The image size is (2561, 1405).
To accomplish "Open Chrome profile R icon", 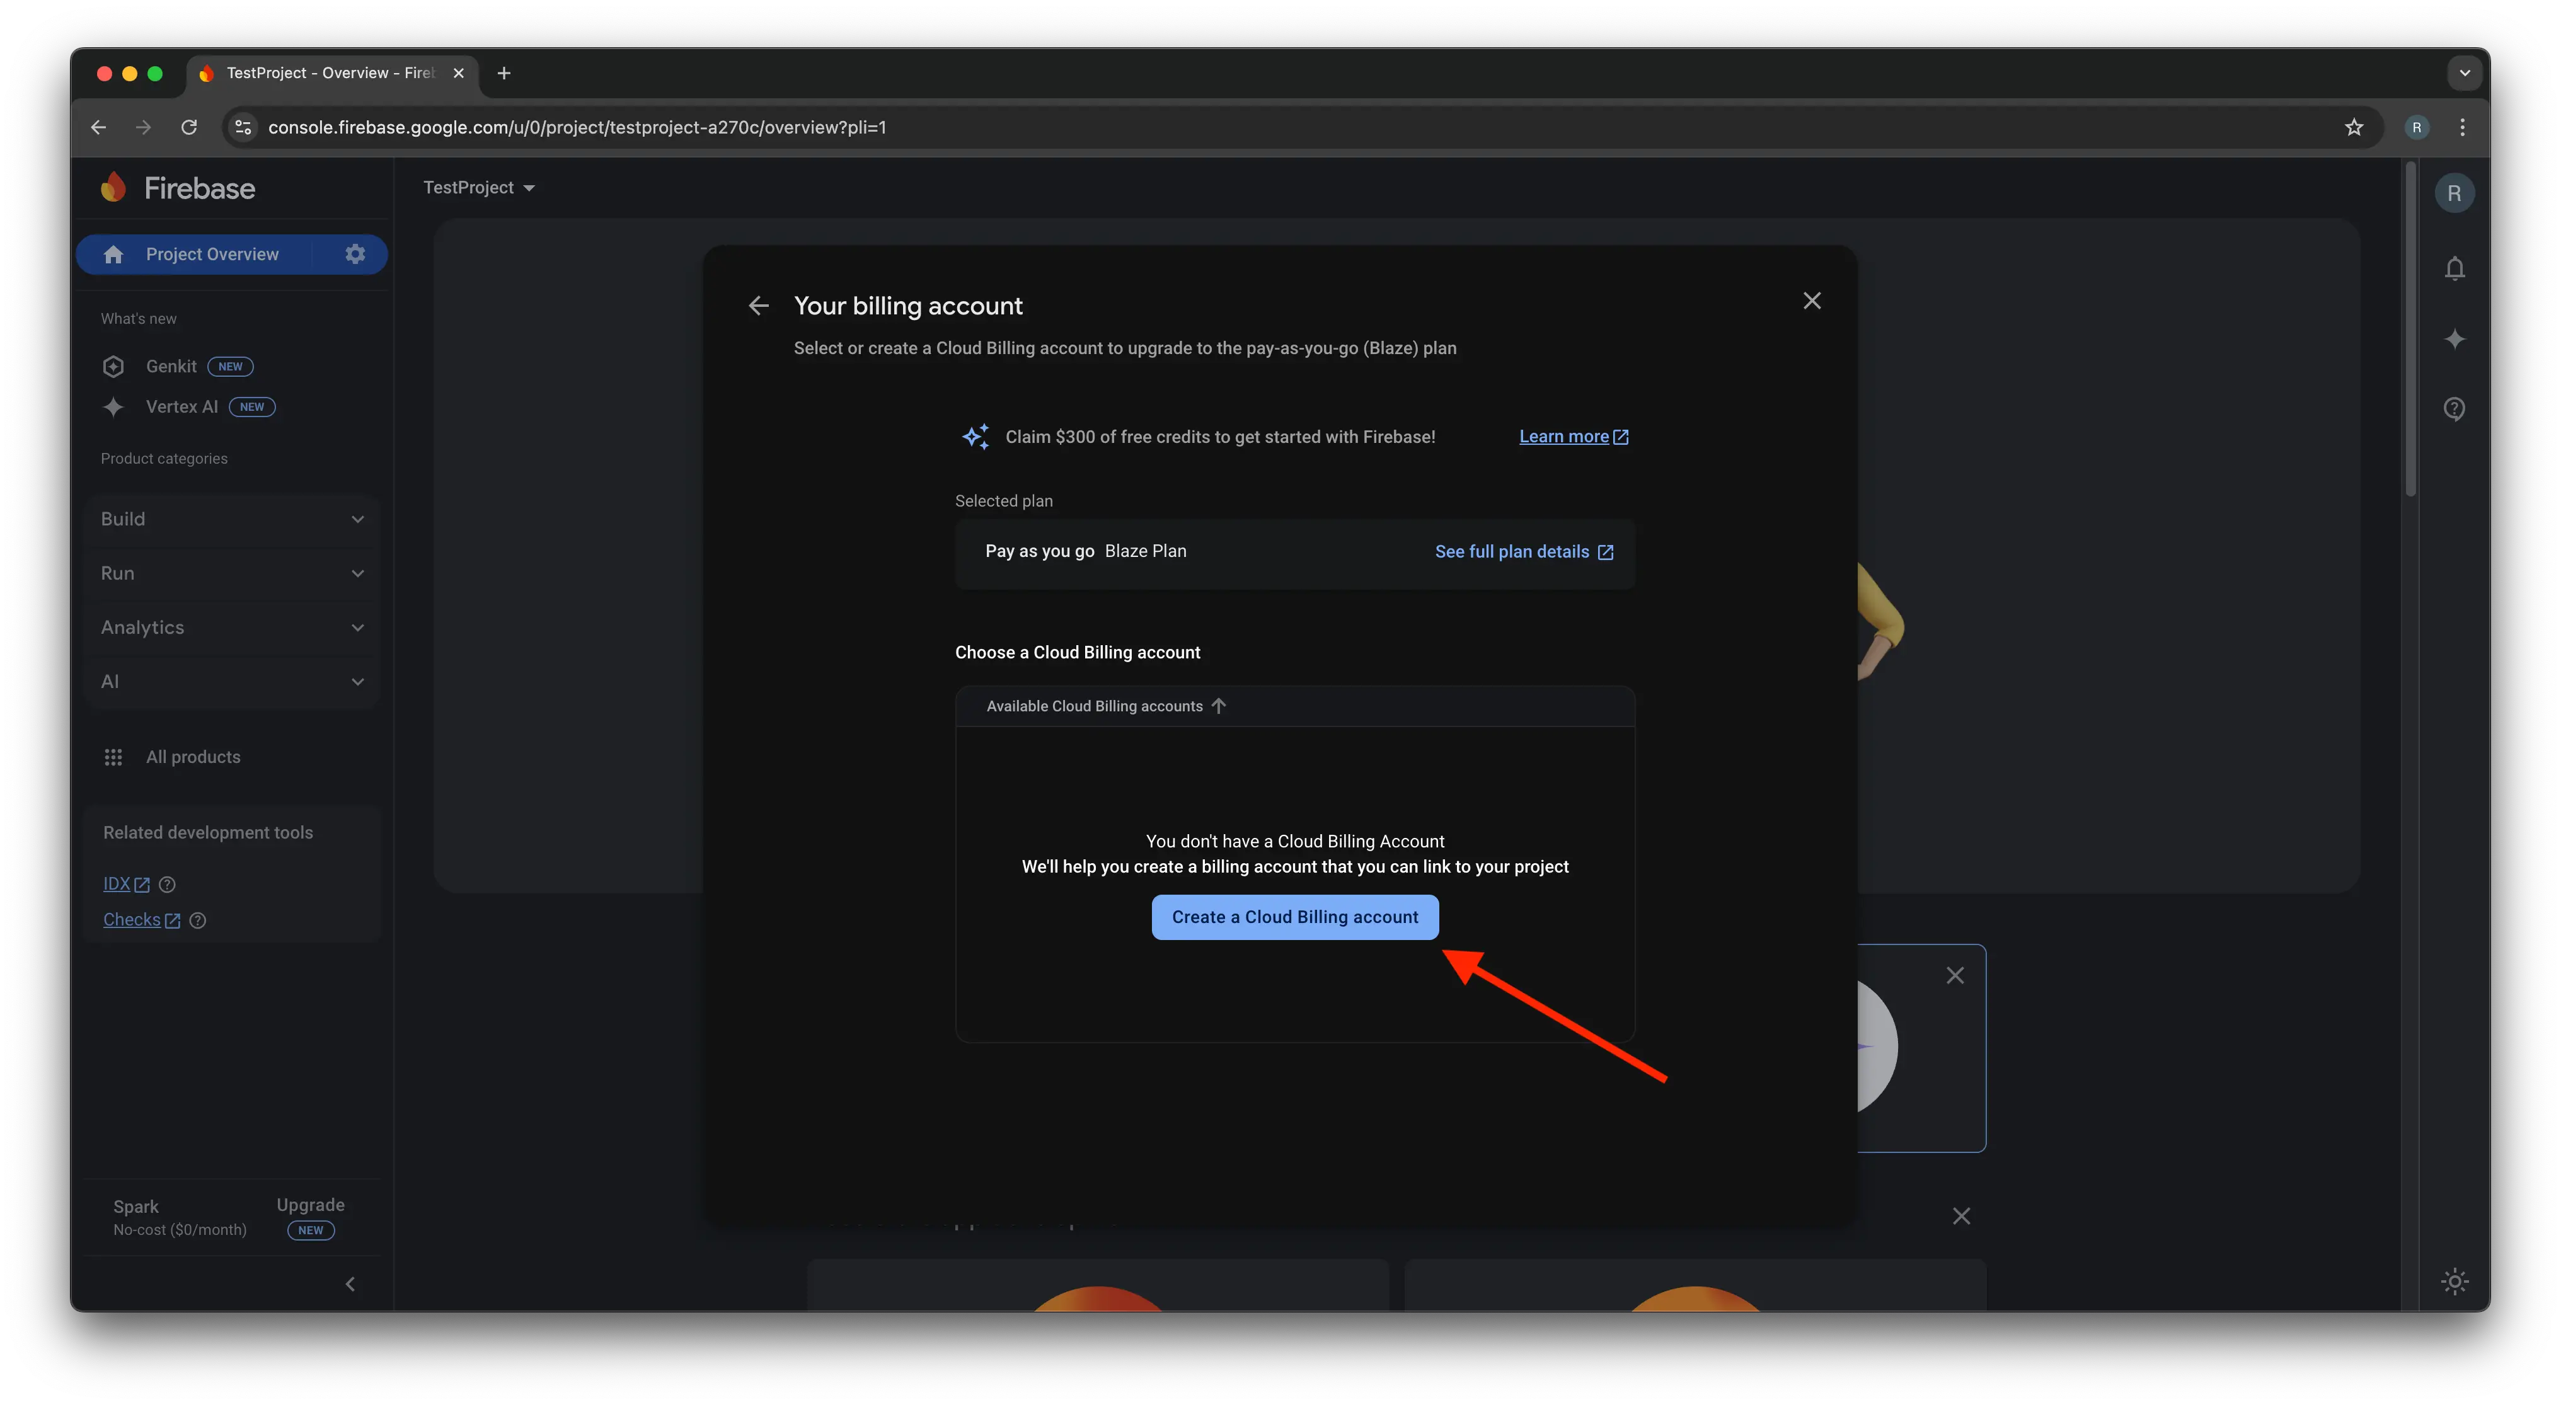I will tap(2417, 127).
